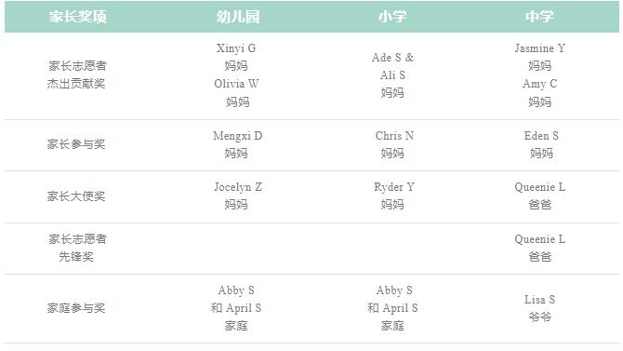Click the Amy C entry
The image size is (623, 351).
(539, 84)
